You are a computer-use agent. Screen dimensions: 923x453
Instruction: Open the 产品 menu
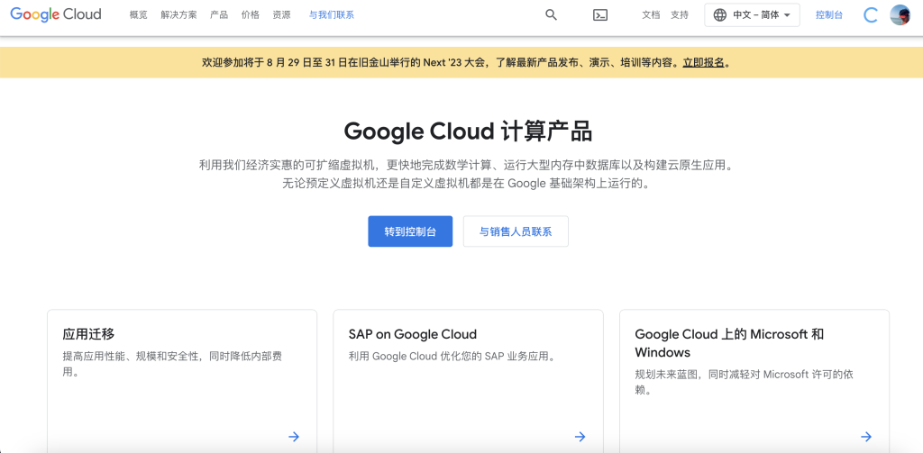click(219, 15)
